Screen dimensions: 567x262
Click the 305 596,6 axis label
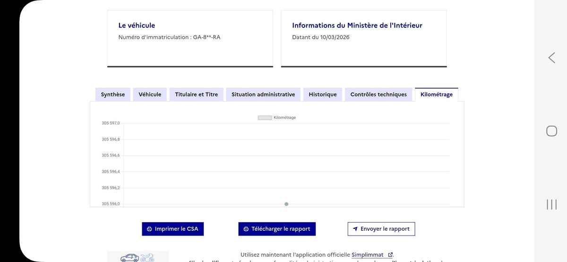pyautogui.click(x=111, y=155)
